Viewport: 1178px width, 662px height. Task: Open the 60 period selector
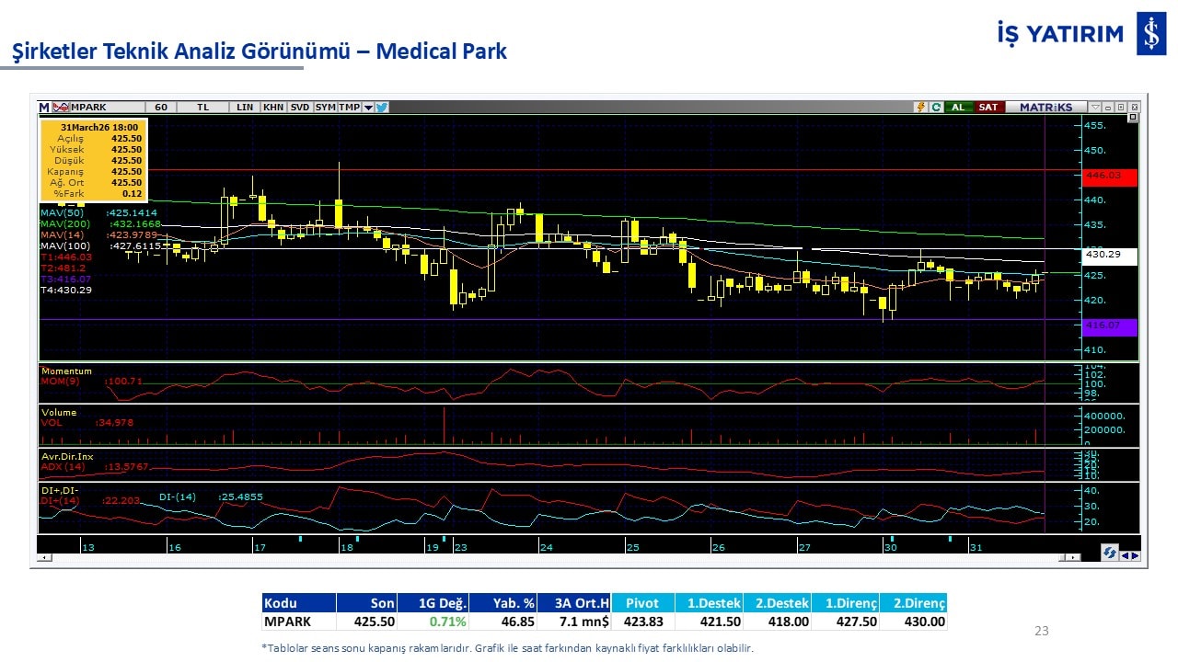[161, 108]
